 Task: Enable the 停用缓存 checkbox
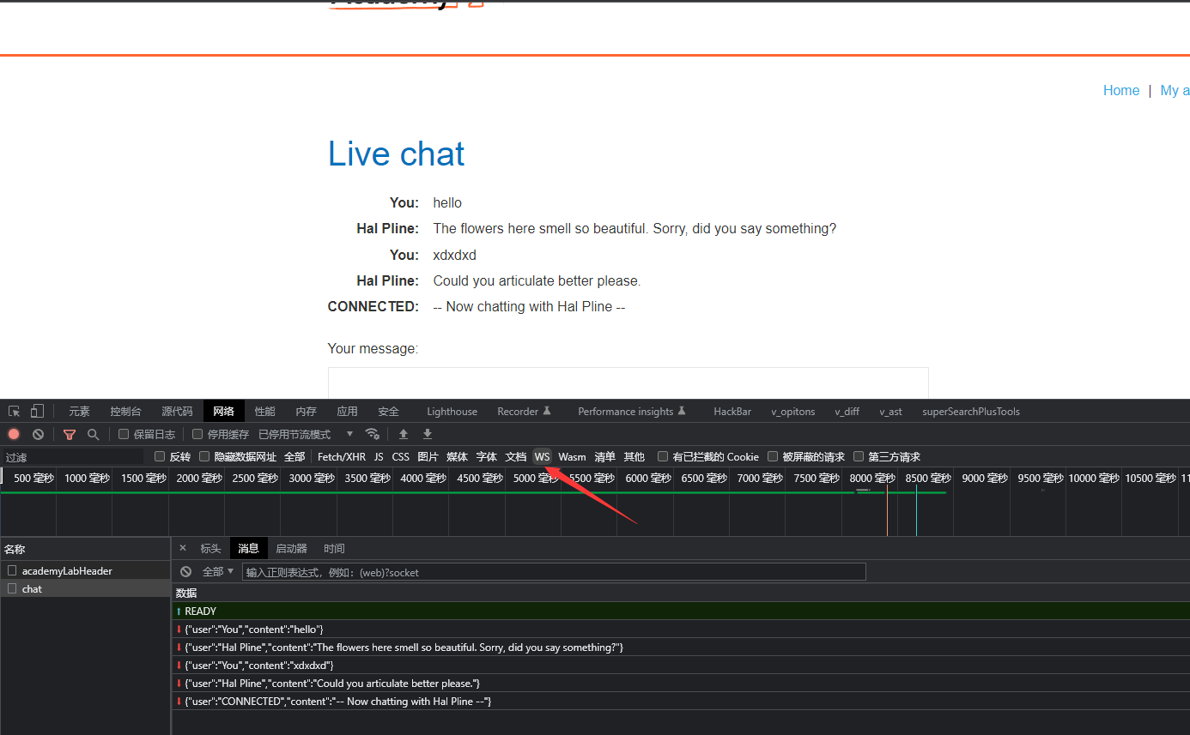[197, 434]
